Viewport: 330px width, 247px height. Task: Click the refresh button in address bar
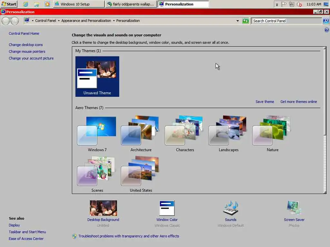tap(245, 21)
